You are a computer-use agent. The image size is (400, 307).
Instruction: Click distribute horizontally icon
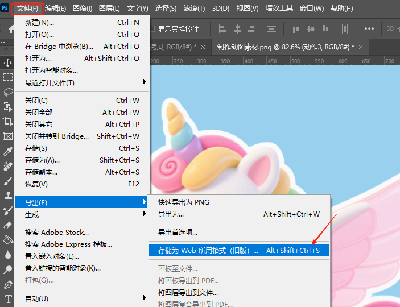click(344, 29)
